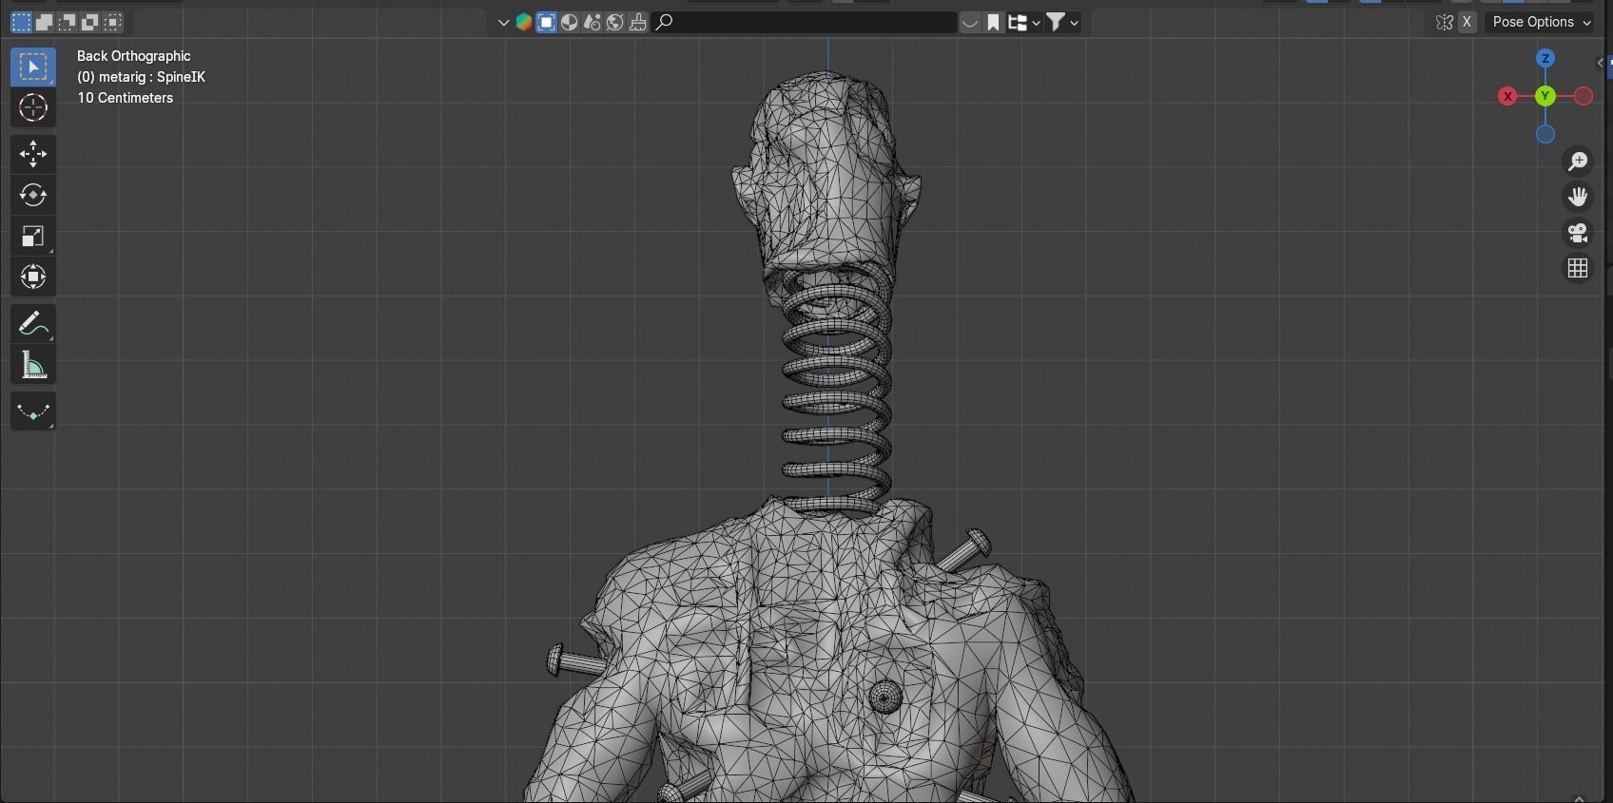Snap view to the hollow red negative X axis

point(1584,96)
